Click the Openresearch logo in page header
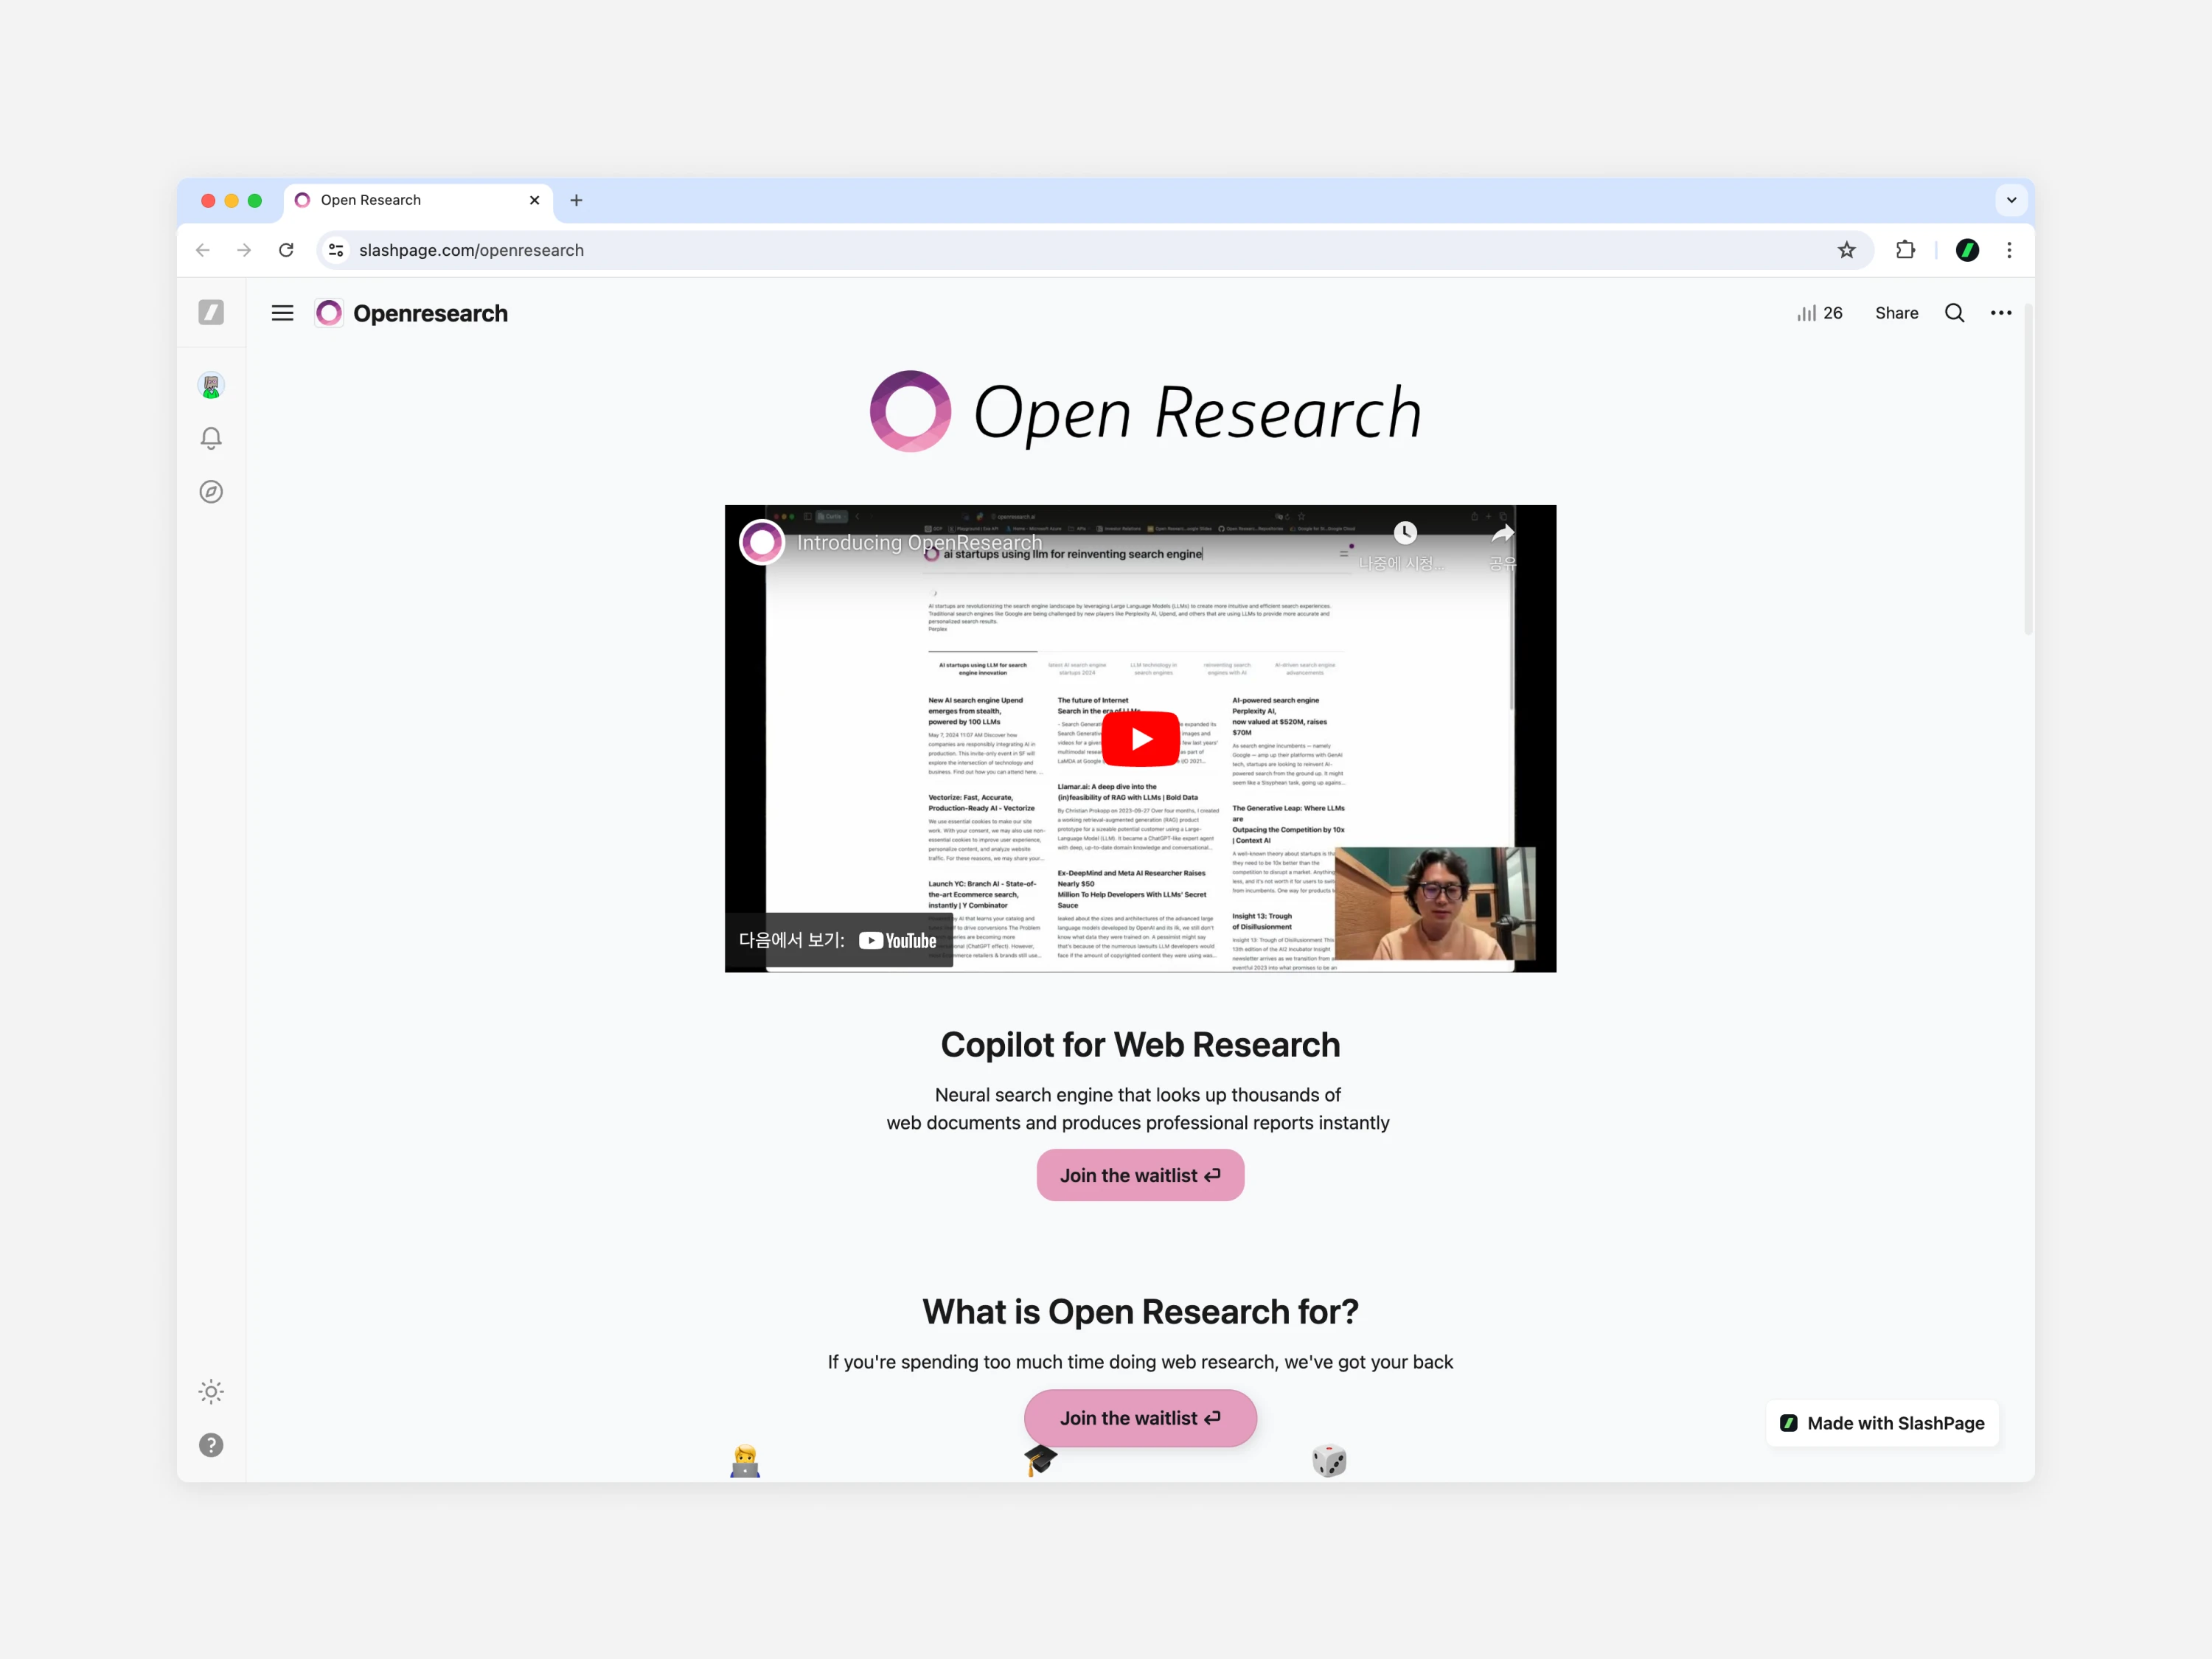The image size is (2212, 1659). (x=329, y=313)
